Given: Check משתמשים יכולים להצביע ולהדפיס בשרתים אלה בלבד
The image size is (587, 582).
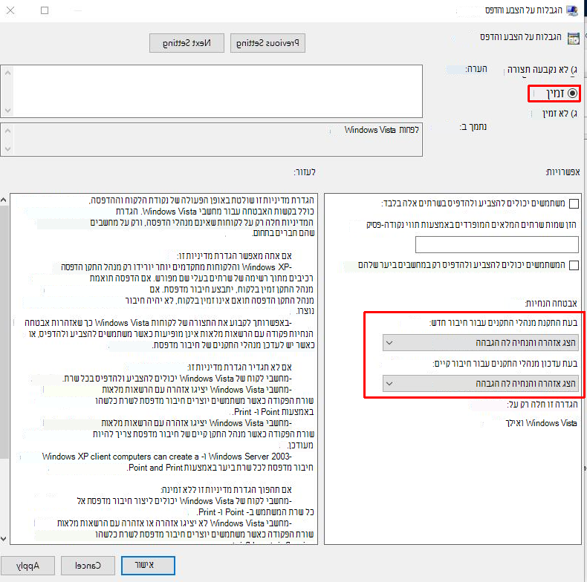Looking at the screenshot, I should pos(574,204).
